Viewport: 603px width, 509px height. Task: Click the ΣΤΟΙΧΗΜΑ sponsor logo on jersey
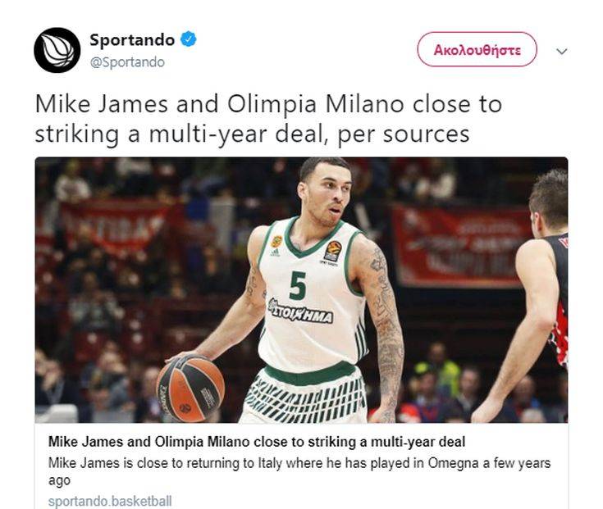point(300,311)
